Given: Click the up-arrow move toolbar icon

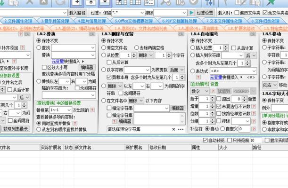Looking at the screenshot, I should (x=91, y=2).
